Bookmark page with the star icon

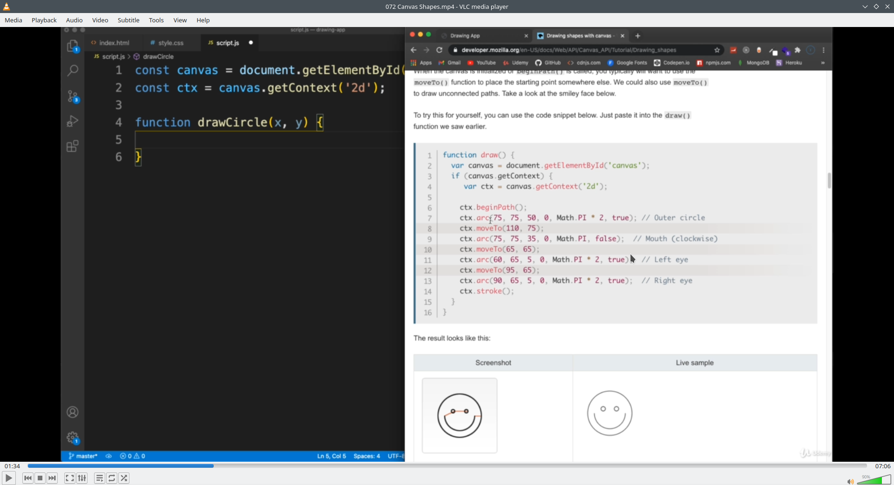click(x=717, y=50)
